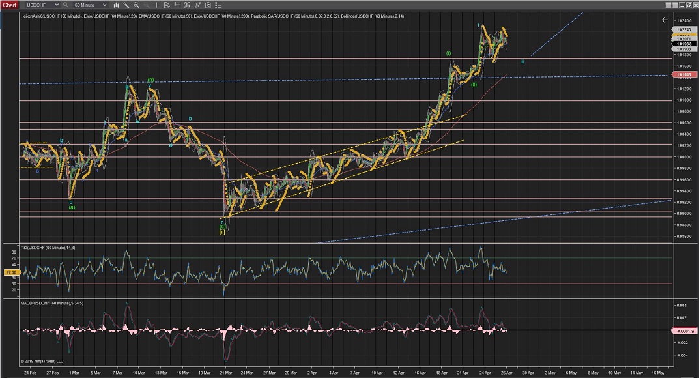The height and width of the screenshot is (378, 699).
Task: Open the indicators flask icon
Action: pos(187,5)
